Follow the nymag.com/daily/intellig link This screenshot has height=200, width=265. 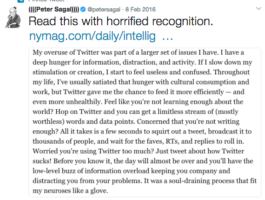pos(92,36)
